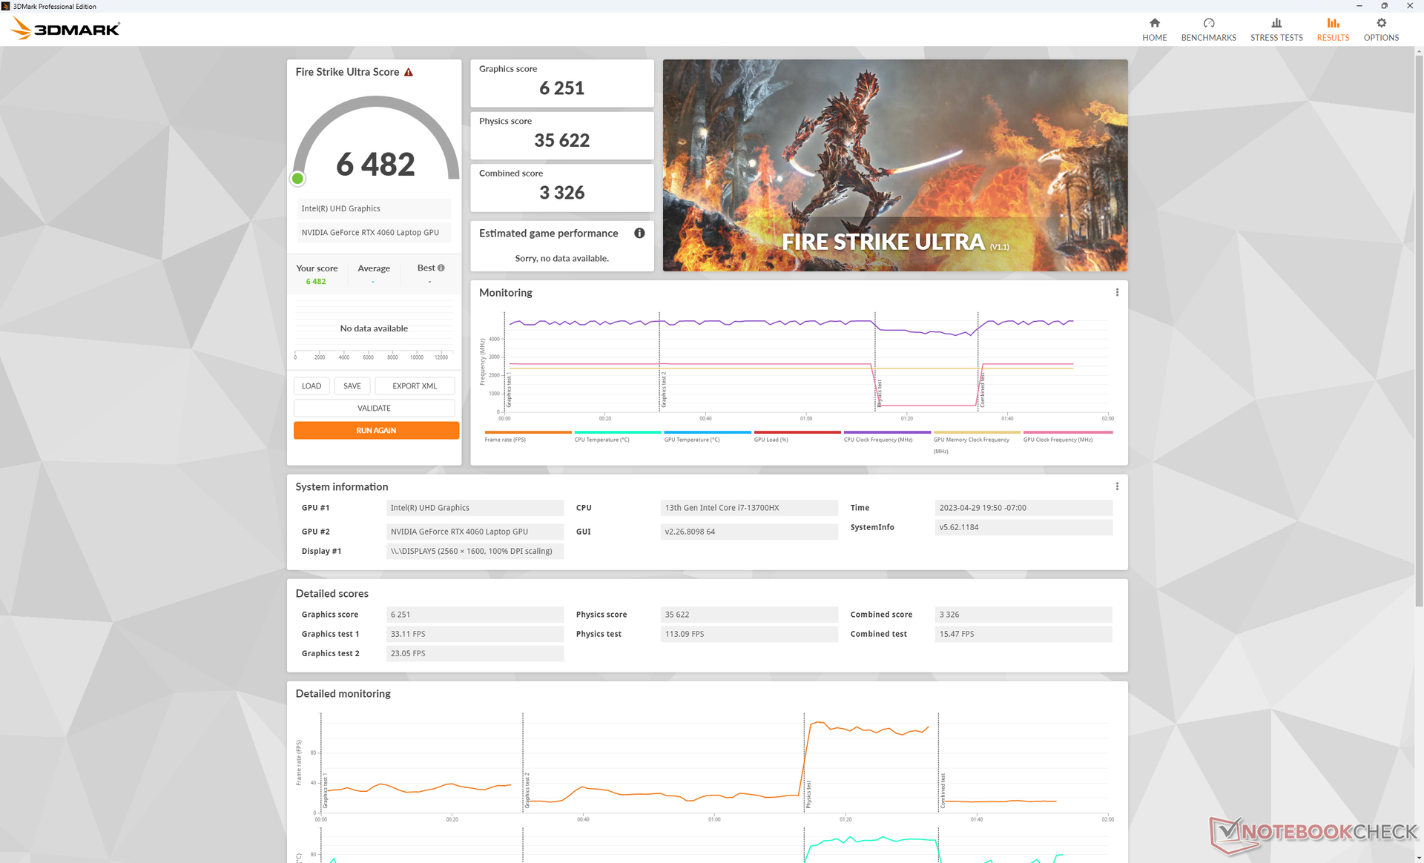Click info icon for Estimated game performance
Image resolution: width=1424 pixels, height=863 pixels.
639,233
